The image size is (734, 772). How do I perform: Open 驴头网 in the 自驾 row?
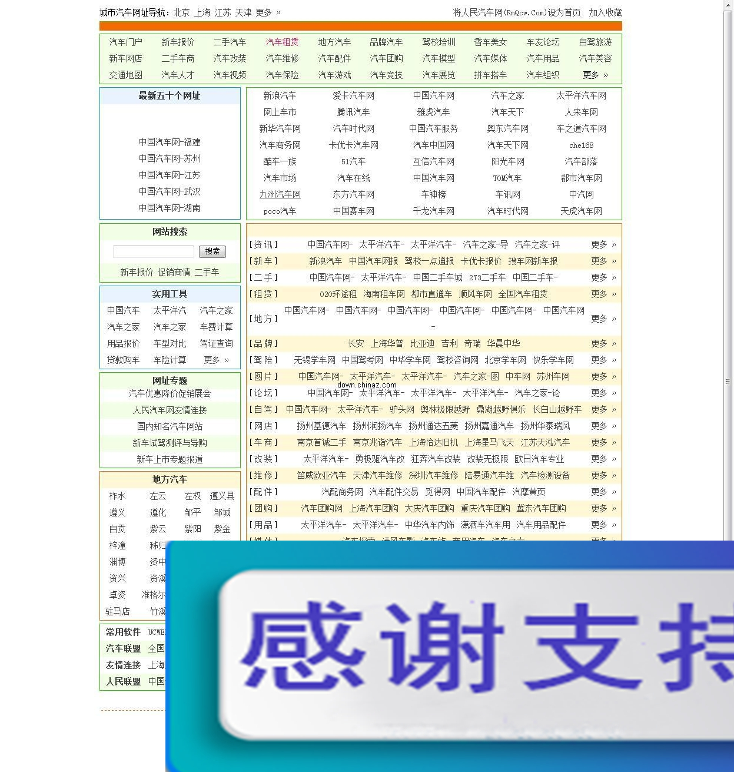coord(401,409)
